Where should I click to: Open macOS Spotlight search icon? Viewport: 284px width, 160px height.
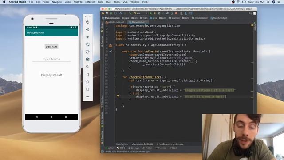click(x=268, y=2)
